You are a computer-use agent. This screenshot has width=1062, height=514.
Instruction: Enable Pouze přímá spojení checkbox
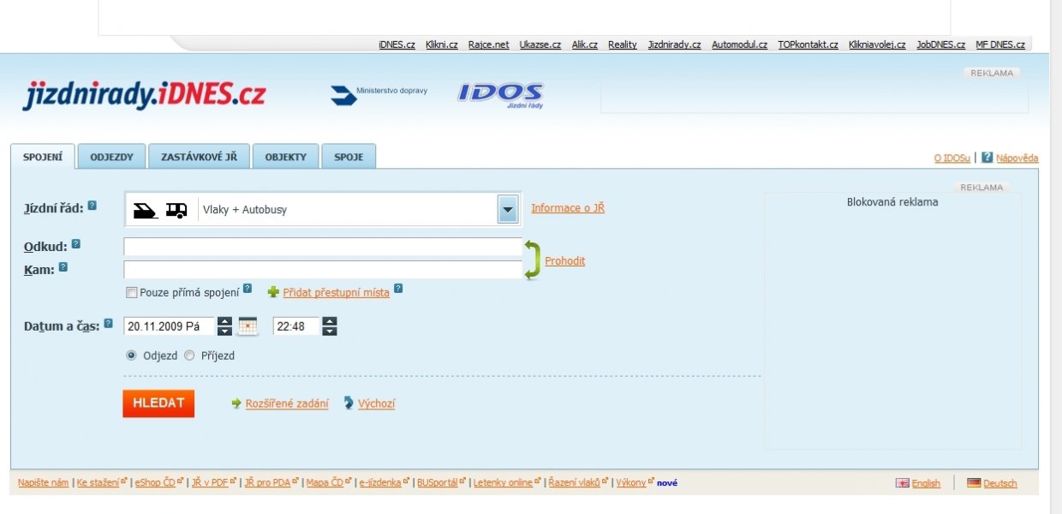[x=131, y=293]
